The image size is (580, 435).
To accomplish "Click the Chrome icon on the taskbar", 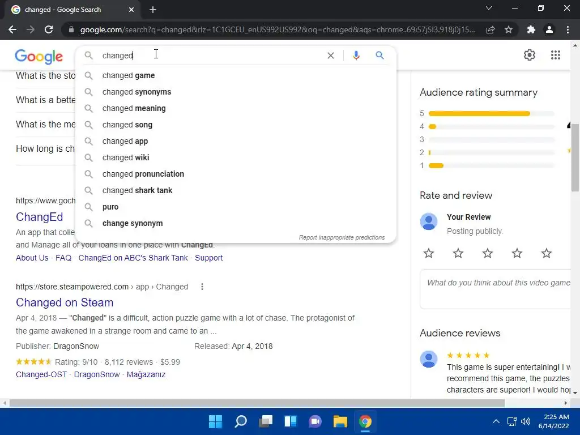I will (x=365, y=421).
